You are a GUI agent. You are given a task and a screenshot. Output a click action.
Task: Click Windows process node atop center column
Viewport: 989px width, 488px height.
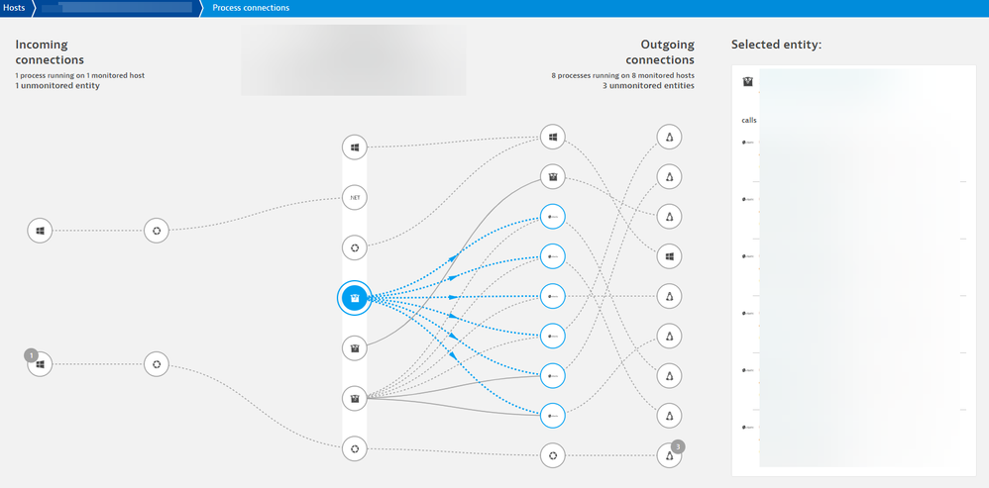click(355, 147)
